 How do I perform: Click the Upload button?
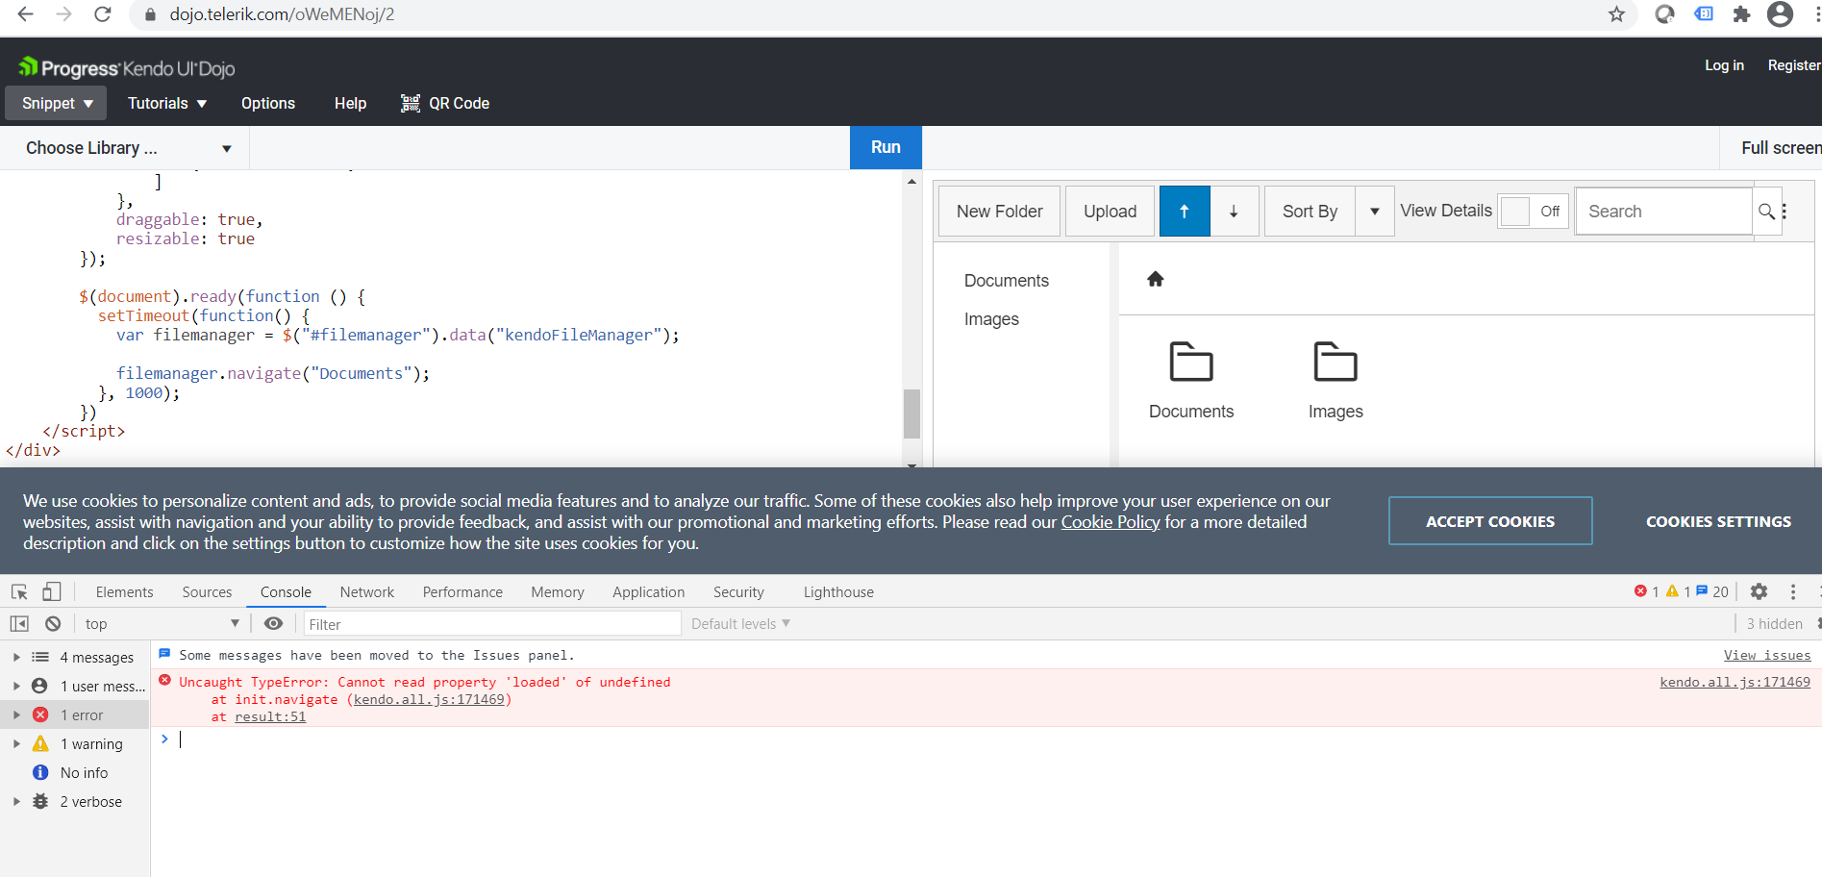pos(1110,212)
